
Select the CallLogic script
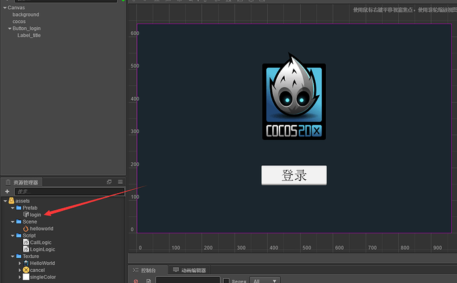point(41,243)
